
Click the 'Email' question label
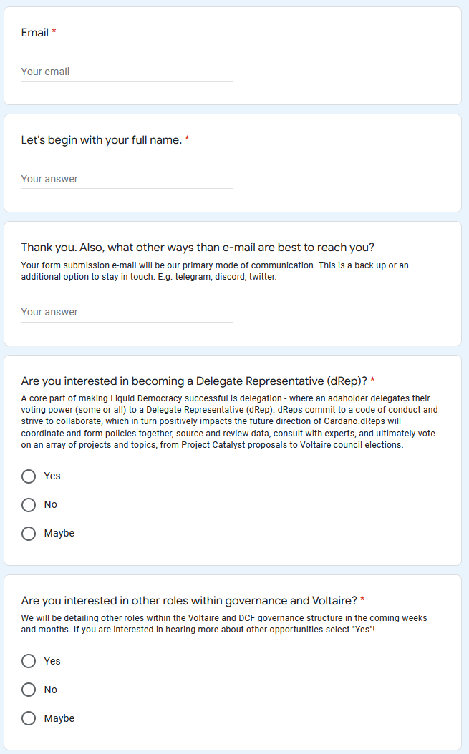(x=34, y=33)
